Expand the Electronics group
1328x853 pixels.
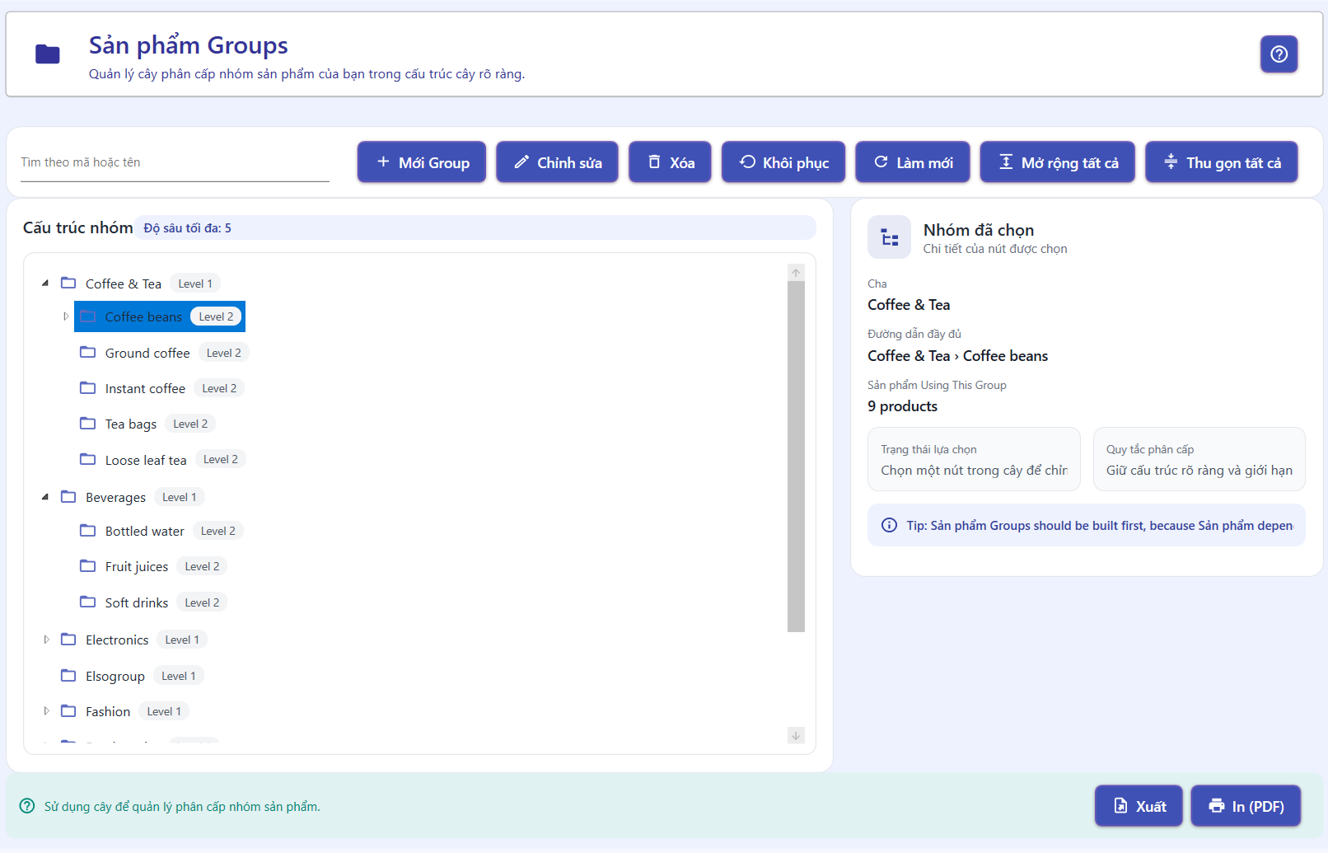(46, 640)
